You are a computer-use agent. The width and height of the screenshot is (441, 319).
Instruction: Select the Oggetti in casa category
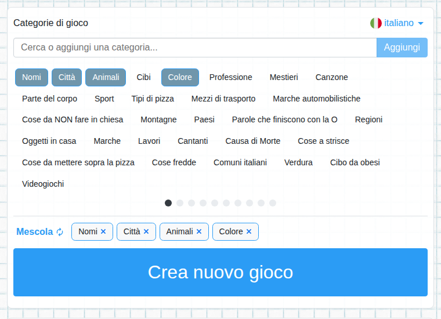49,141
